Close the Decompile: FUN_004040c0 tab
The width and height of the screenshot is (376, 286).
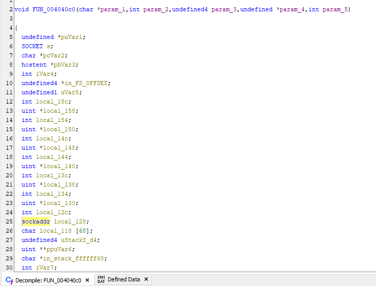87,280
